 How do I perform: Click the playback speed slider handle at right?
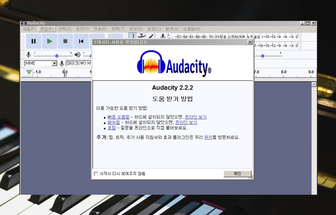(262, 56)
